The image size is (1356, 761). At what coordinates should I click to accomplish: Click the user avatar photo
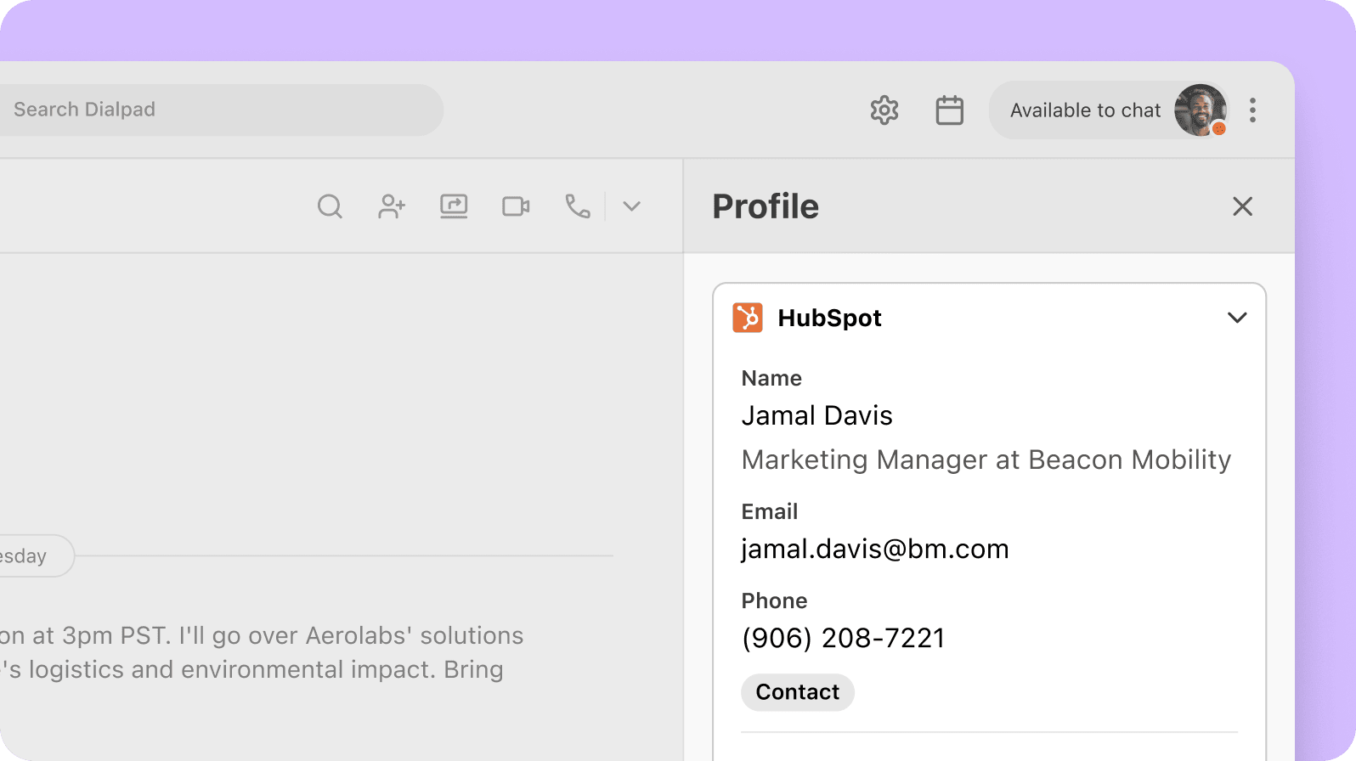tap(1201, 110)
